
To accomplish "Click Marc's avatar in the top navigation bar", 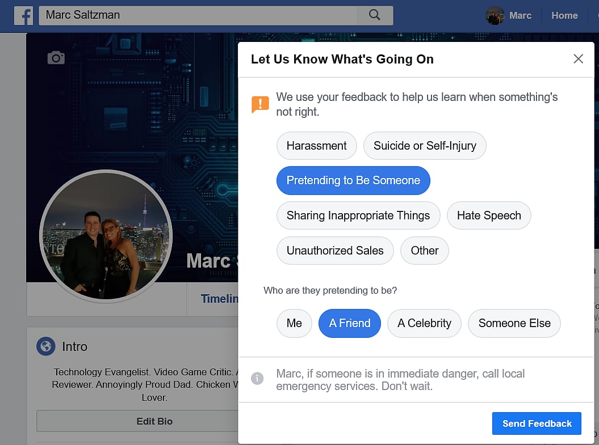I will [x=495, y=15].
